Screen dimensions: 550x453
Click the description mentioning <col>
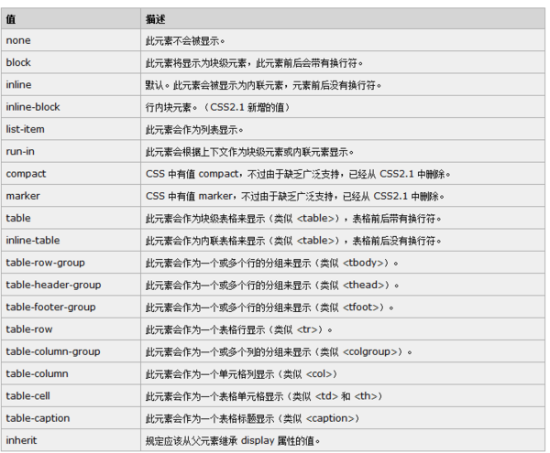click(242, 374)
